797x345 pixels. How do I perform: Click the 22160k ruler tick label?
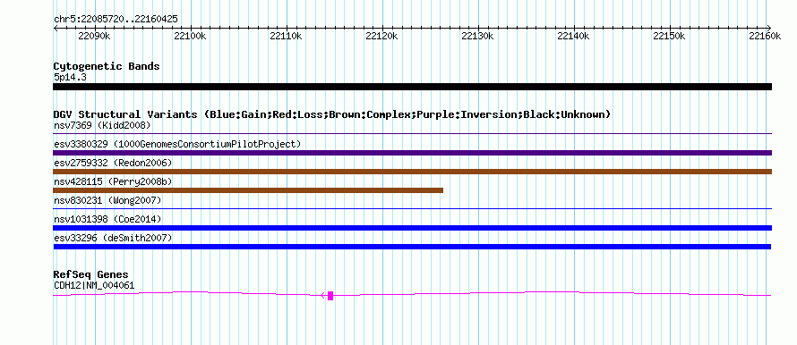click(x=765, y=36)
